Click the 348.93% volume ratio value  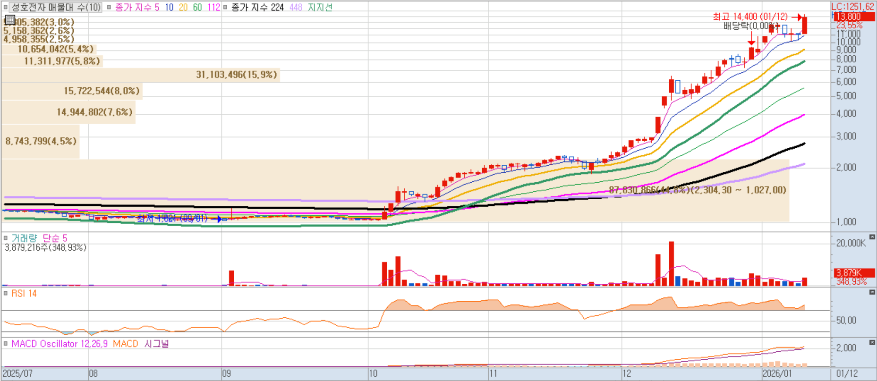[851, 281]
